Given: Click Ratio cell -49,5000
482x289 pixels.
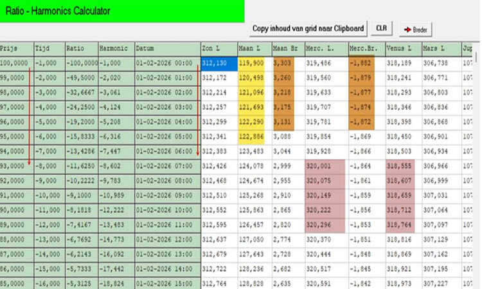Looking at the screenshot, I should click(82, 78).
